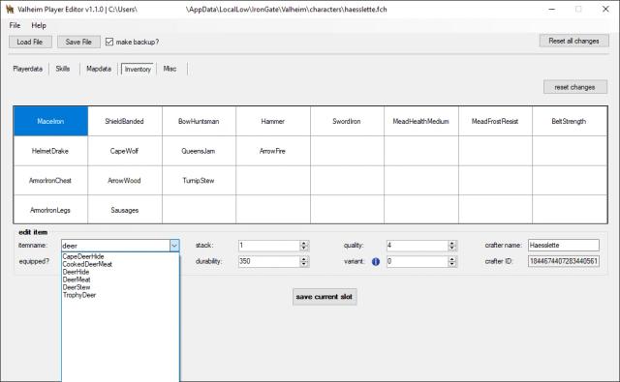The width and height of the screenshot is (620, 382).
Task: Select the ArmorIronLegs inventory slot
Action: tap(50, 210)
